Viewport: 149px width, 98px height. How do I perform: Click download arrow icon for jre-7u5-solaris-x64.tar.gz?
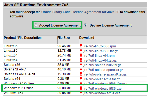click(81, 79)
